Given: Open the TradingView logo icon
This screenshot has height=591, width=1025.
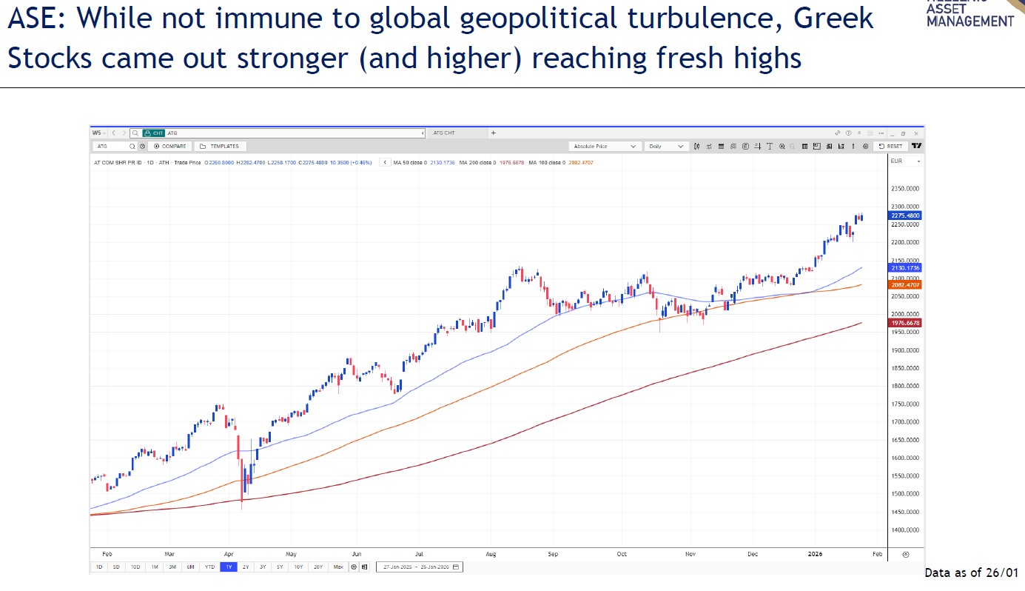Looking at the screenshot, I should tap(917, 147).
